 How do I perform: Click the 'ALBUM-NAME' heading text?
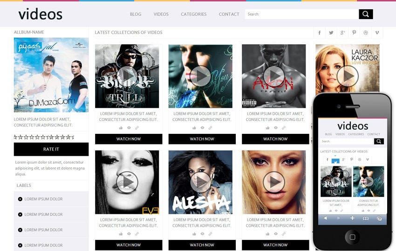point(29,32)
